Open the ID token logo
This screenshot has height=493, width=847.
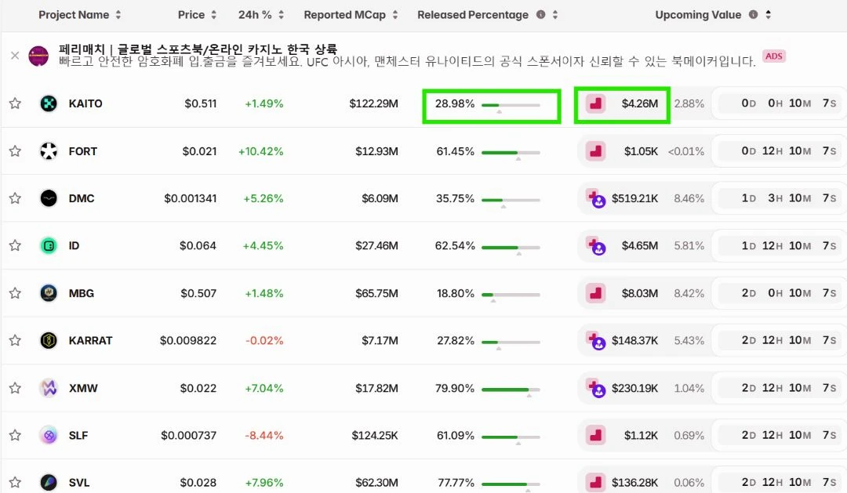49,245
